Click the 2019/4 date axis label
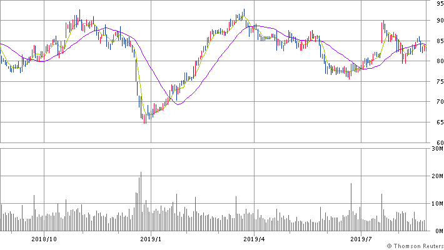The height and width of the screenshot is (250, 444). pyautogui.click(x=254, y=239)
